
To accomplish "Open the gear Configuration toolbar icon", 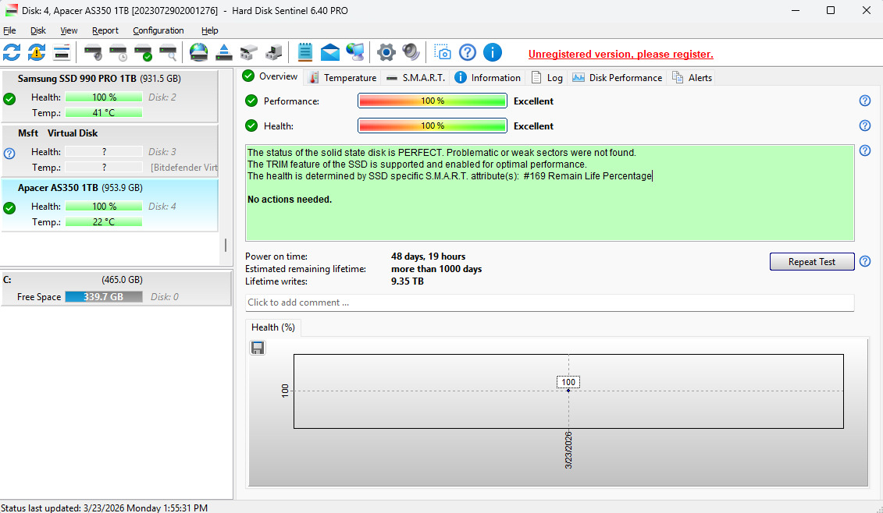I will pyautogui.click(x=386, y=52).
